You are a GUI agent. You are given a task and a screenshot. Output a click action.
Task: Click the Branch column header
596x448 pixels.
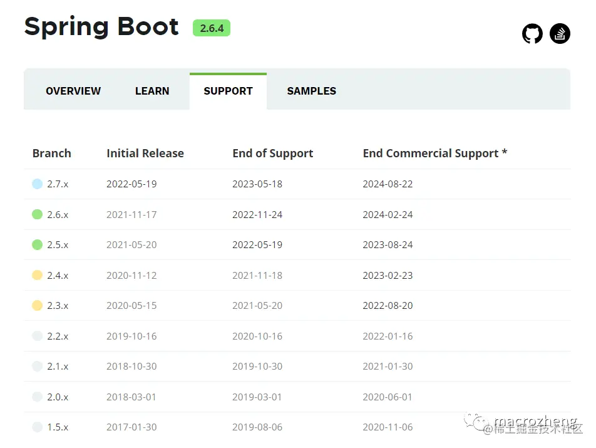52,154
